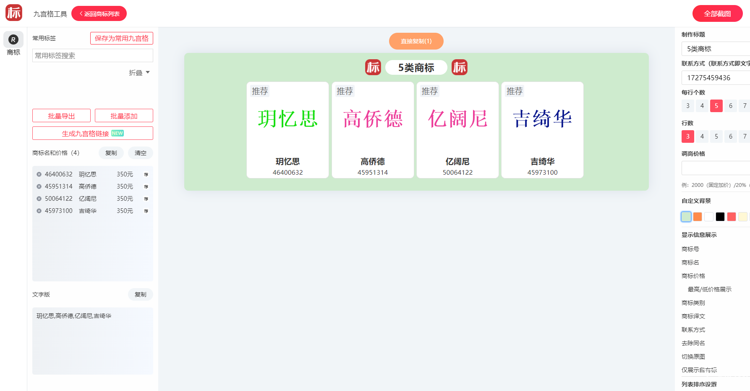750x391 pixels.
Task: Click the 全部截图 button
Action: point(717,13)
